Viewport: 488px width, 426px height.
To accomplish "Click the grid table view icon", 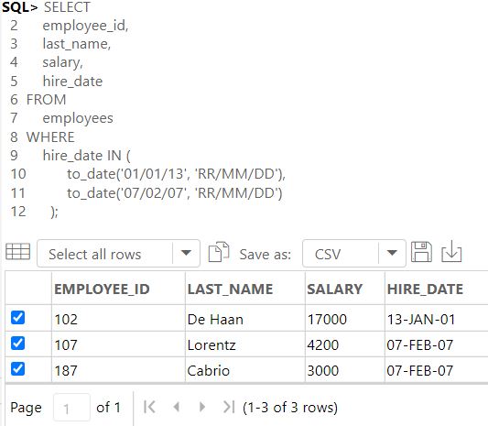I will [x=18, y=251].
